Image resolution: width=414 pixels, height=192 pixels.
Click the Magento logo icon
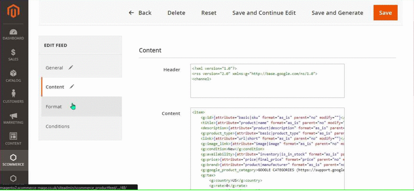click(x=14, y=11)
